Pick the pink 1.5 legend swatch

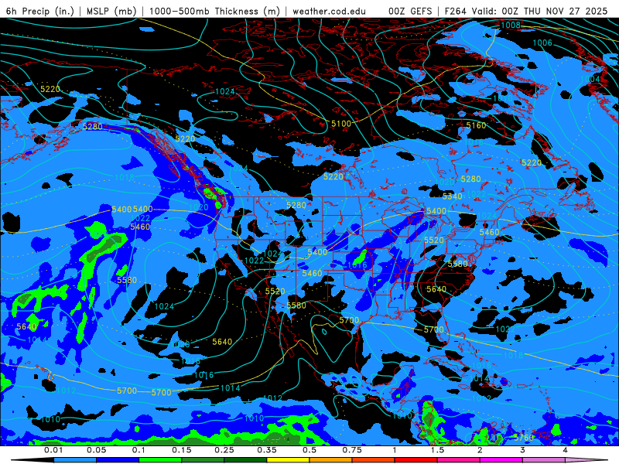point(459,460)
